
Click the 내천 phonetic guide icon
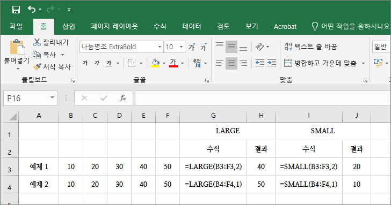coord(197,63)
